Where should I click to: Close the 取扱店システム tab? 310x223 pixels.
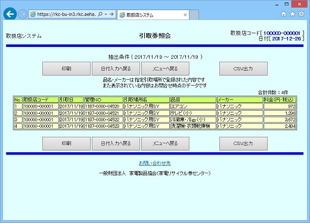click(x=185, y=15)
